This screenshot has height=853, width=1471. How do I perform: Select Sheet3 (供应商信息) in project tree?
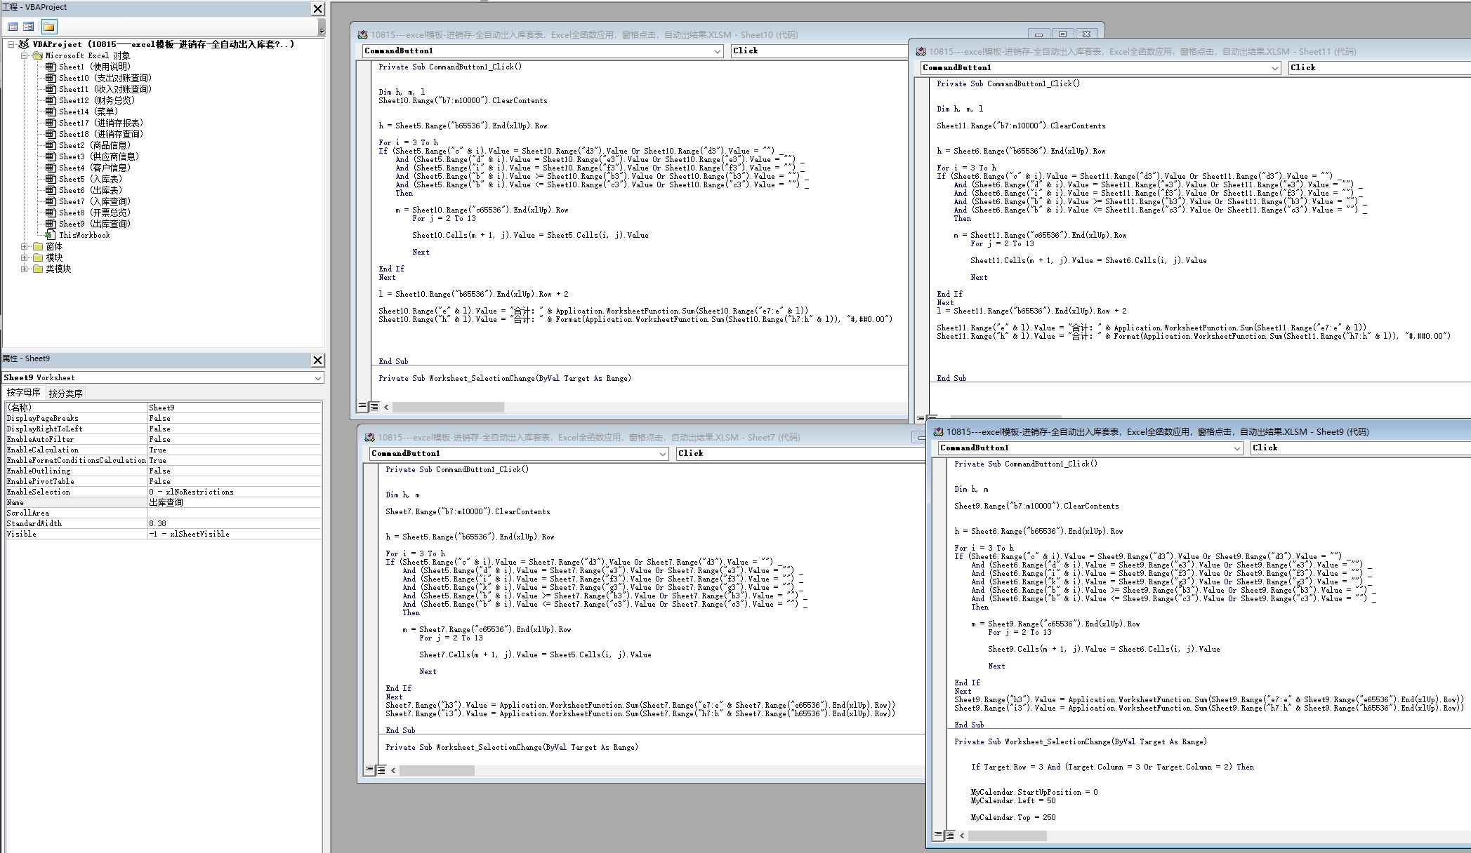(x=98, y=156)
